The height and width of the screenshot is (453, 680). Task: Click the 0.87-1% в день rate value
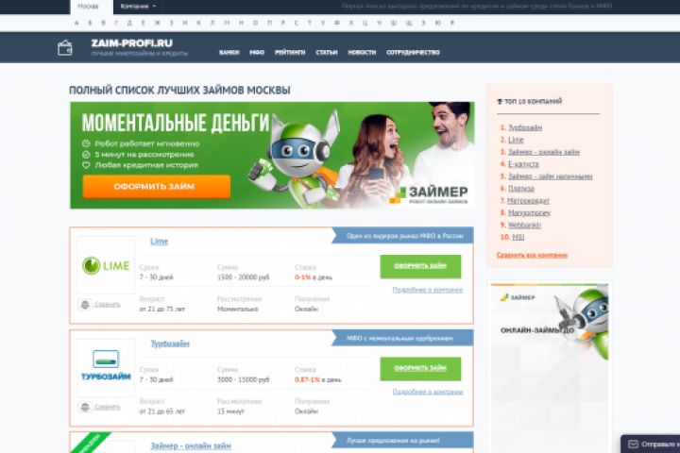coord(318,379)
